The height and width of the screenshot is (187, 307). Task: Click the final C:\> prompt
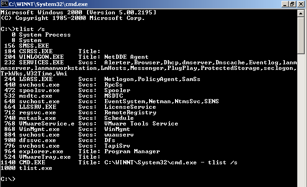8,179
